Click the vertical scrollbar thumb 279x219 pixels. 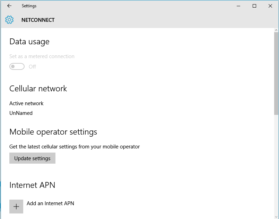click(x=276, y=73)
